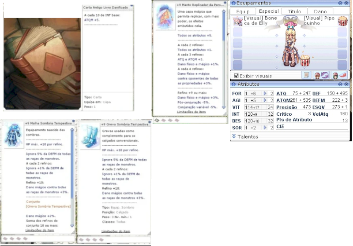Click the Pts de Atributo label
This screenshot has height=246, width=353.
point(294,120)
